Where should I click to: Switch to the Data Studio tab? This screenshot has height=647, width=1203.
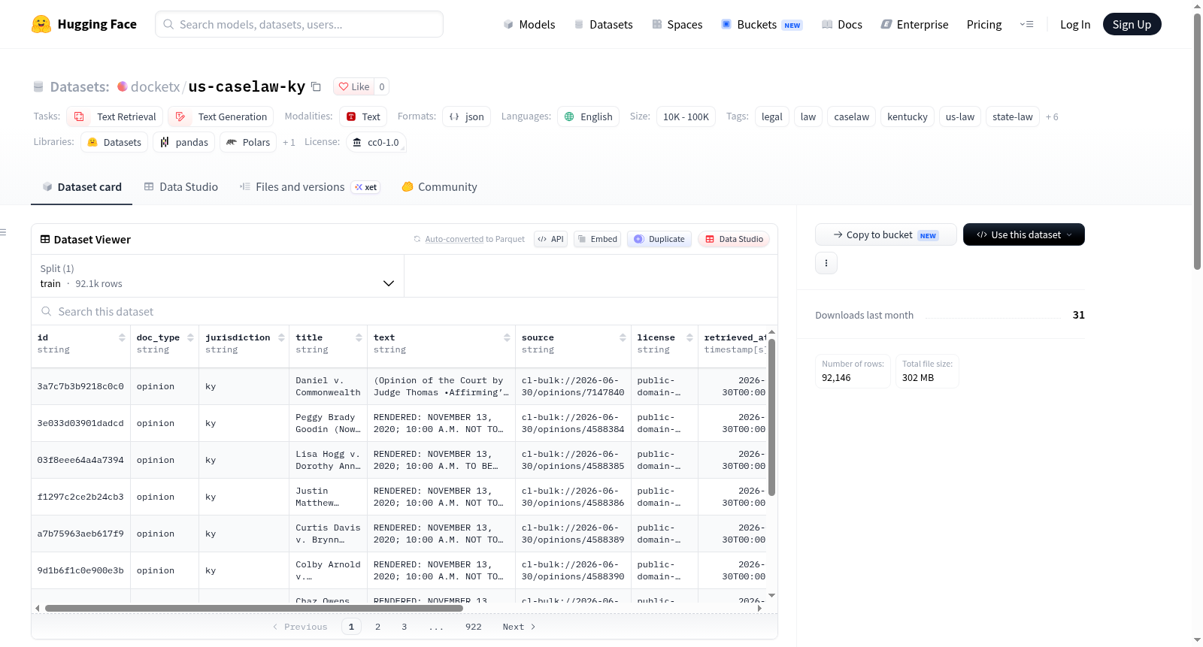(180, 187)
